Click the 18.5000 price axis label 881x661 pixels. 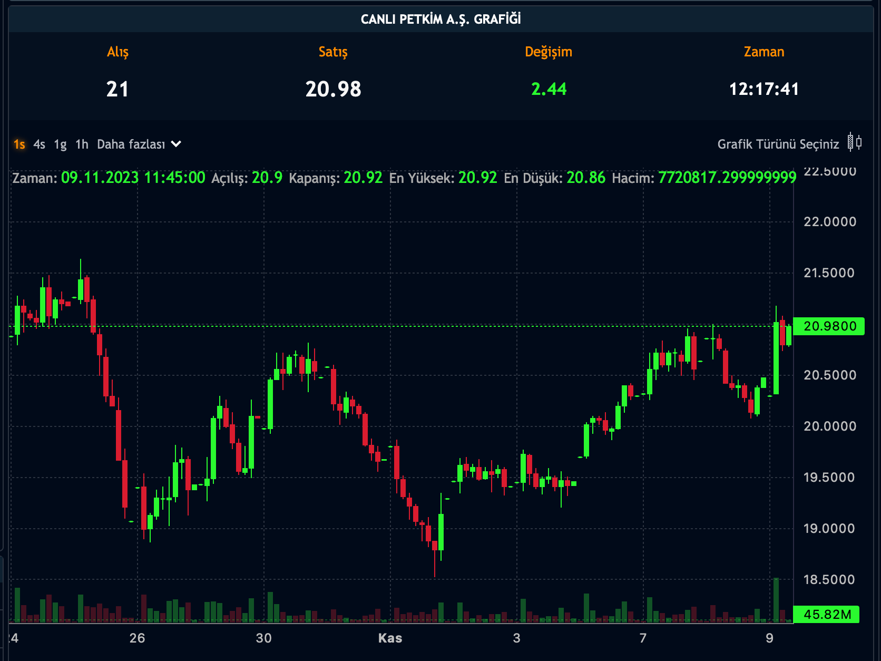click(x=829, y=580)
